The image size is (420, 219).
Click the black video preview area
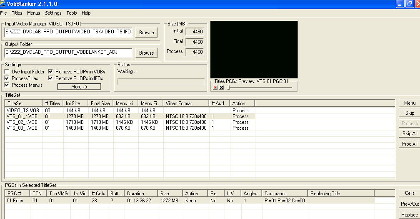[254, 49]
